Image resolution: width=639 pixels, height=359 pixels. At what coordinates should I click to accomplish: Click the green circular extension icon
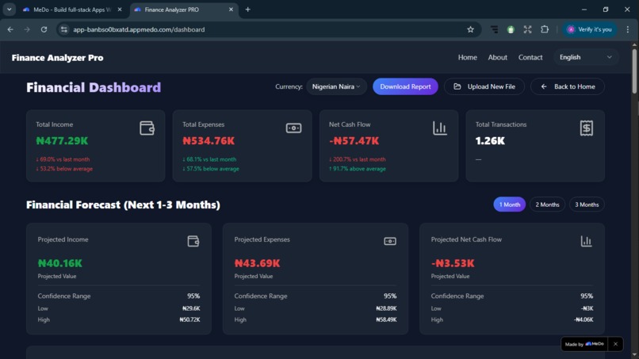[x=511, y=29]
